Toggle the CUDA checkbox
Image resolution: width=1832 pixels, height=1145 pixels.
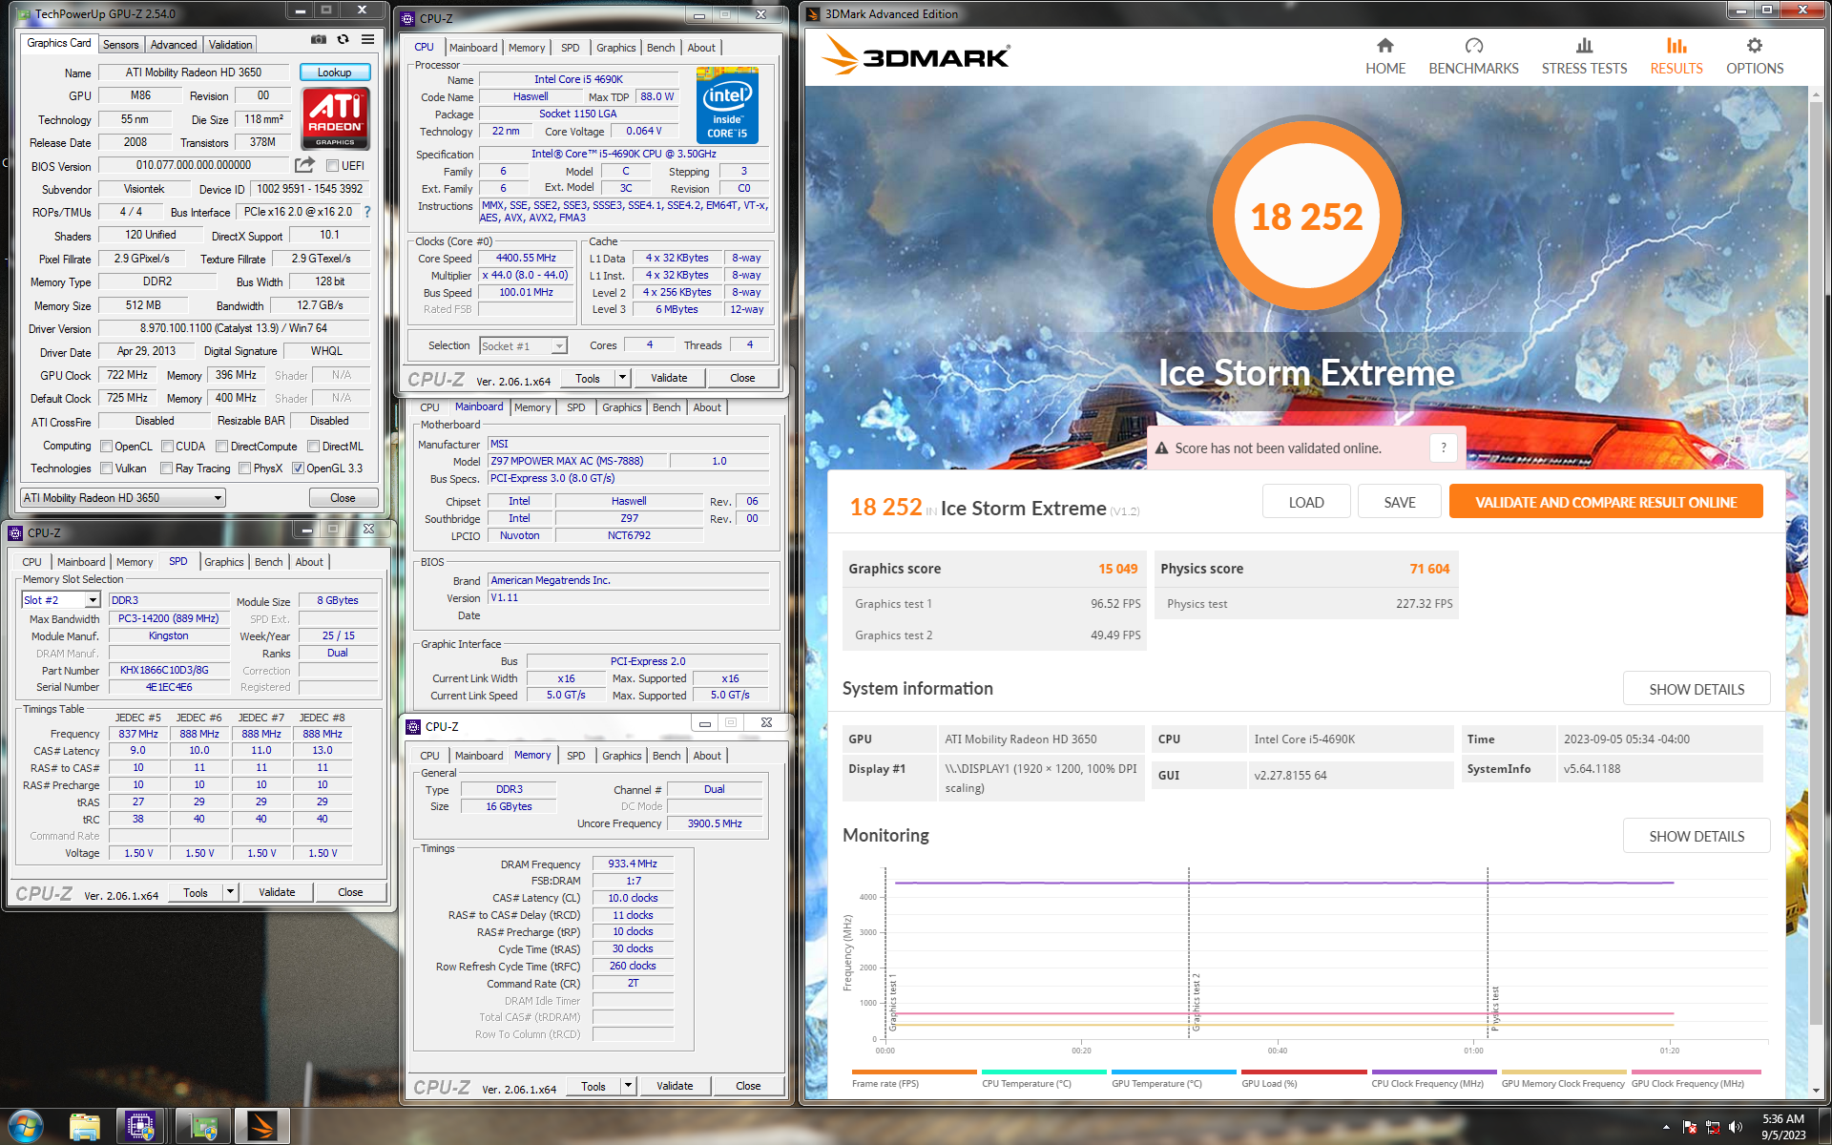point(167,446)
